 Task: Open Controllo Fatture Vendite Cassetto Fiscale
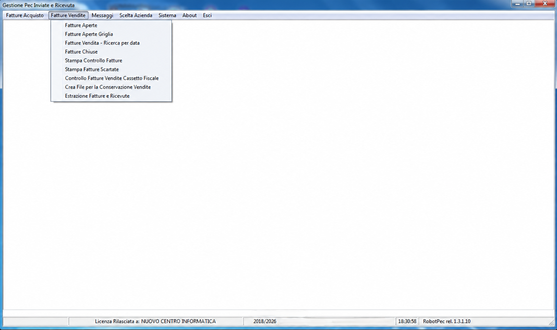[x=111, y=78]
